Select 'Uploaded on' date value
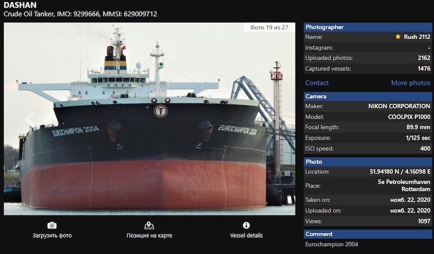The height and width of the screenshot is (254, 434). coord(410,211)
